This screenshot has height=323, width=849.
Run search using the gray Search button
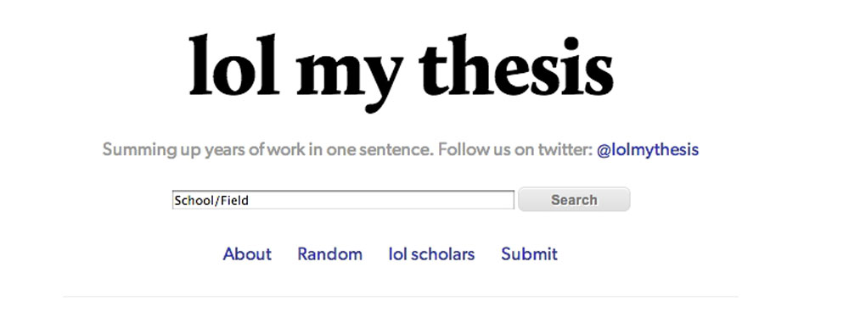[574, 199]
